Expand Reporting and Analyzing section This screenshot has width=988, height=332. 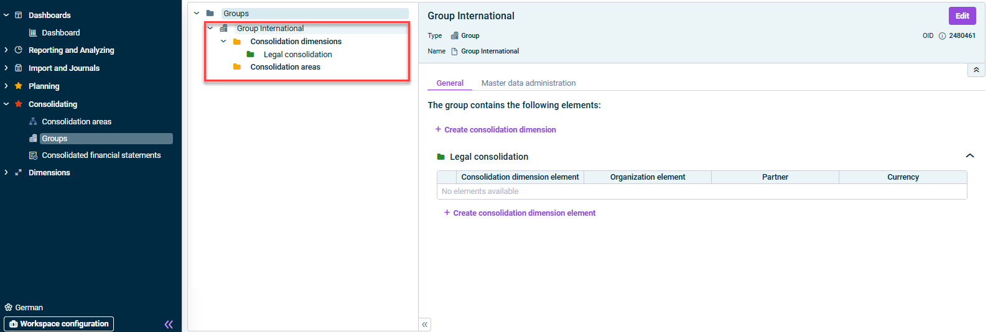pos(6,50)
